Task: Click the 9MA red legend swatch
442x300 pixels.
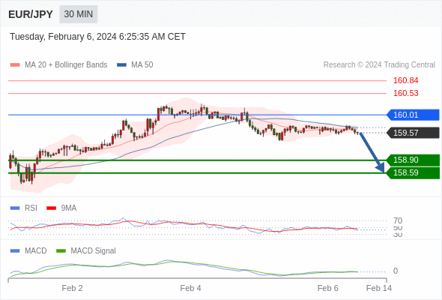Action: (51, 208)
